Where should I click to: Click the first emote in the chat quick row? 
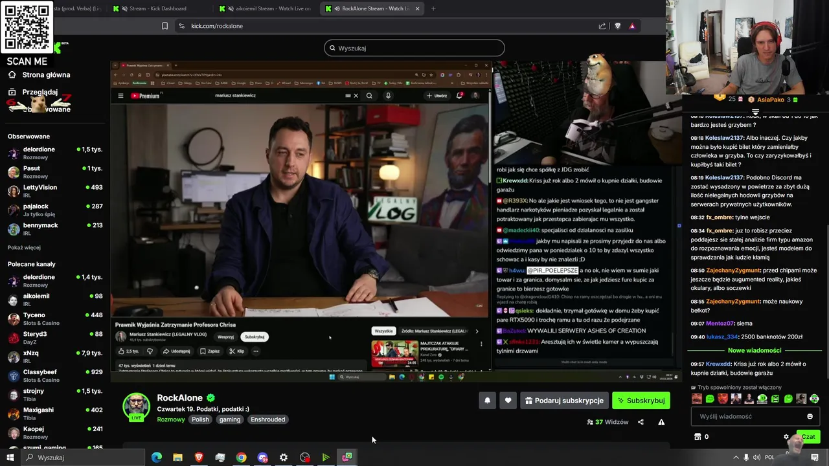point(696,399)
